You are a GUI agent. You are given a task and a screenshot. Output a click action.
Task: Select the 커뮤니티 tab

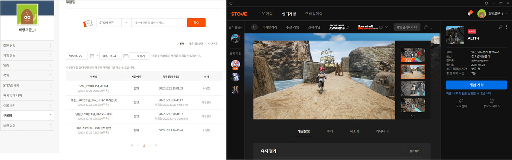382,131
